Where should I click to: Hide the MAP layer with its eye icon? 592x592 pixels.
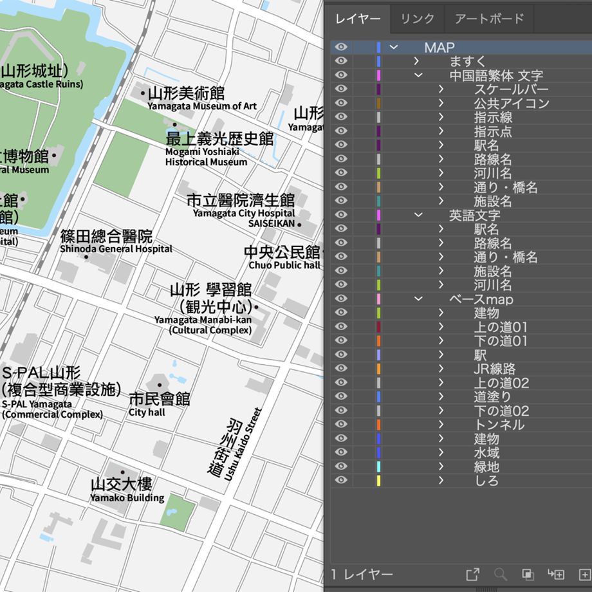(x=341, y=47)
